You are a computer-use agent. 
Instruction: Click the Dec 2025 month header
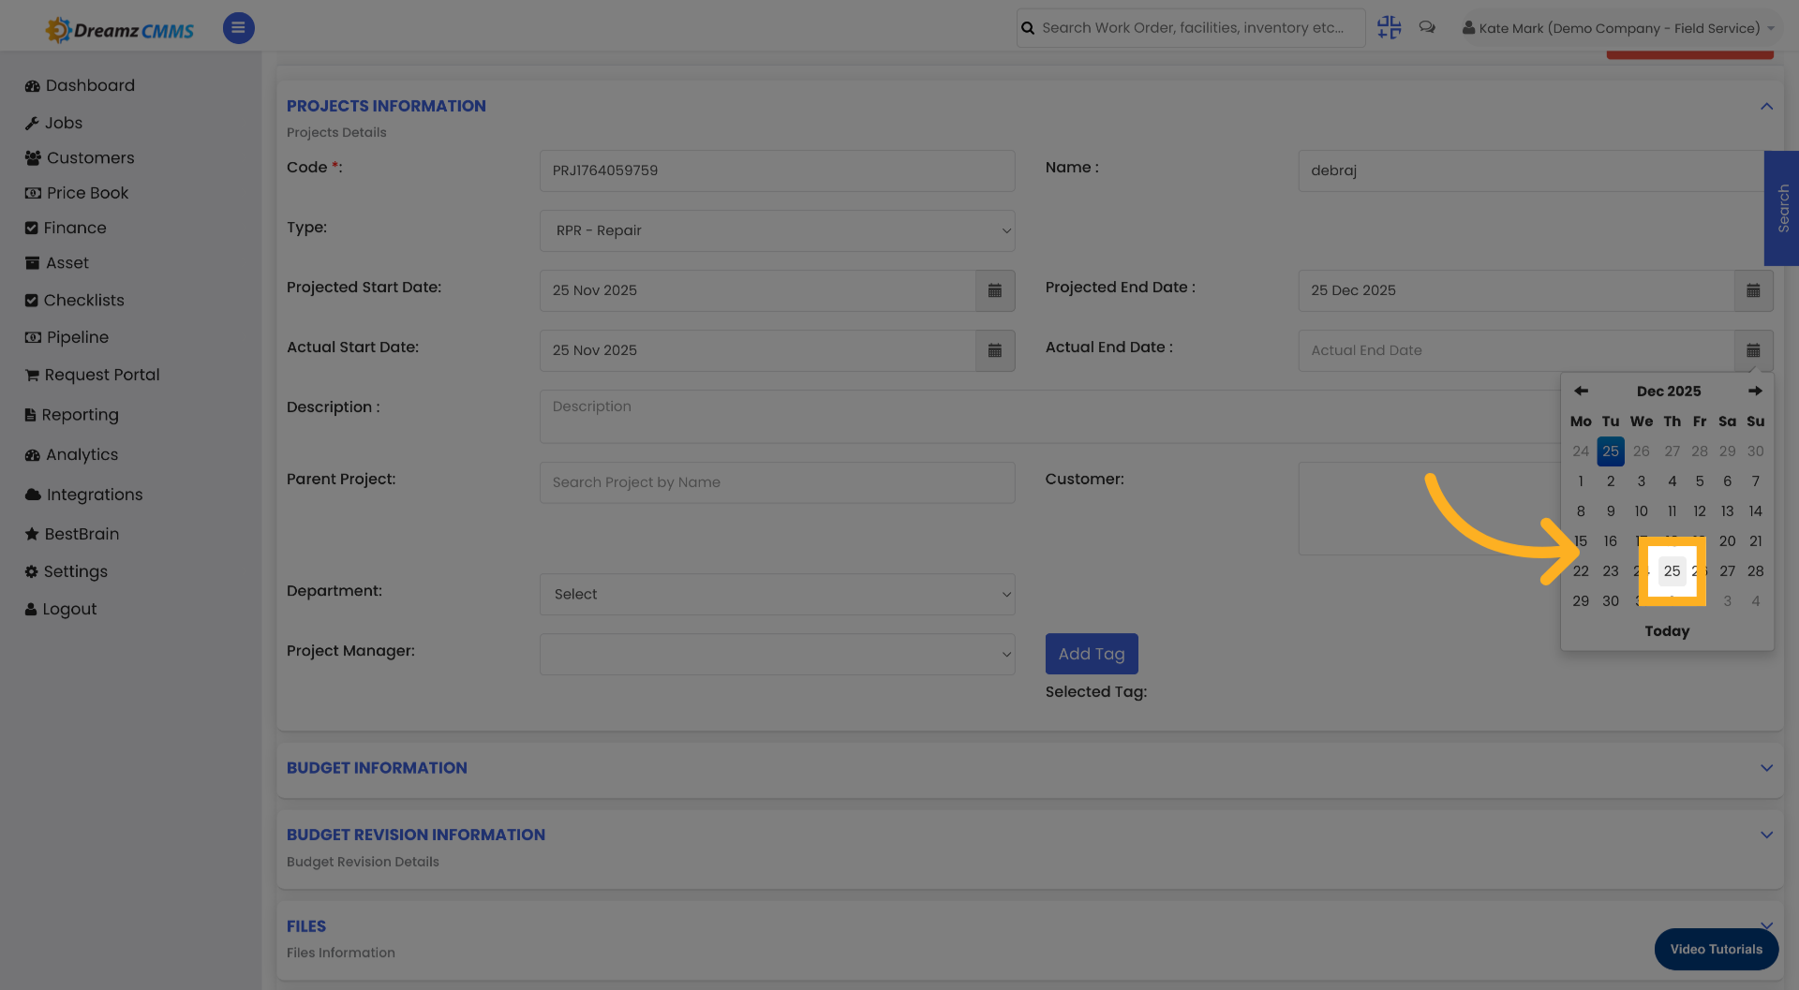(1669, 391)
